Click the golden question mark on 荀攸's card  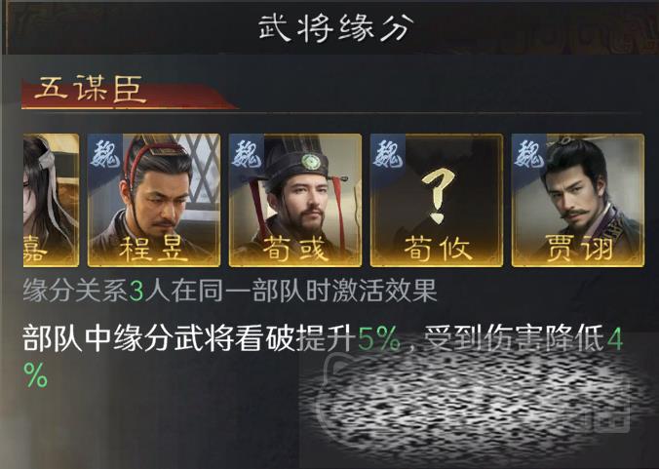pos(438,195)
